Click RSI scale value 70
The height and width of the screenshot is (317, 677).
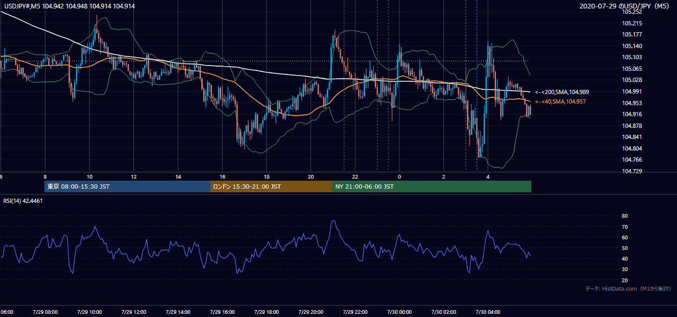coord(625,227)
